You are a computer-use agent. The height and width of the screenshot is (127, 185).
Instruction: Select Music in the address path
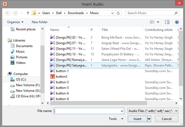pos(94,13)
